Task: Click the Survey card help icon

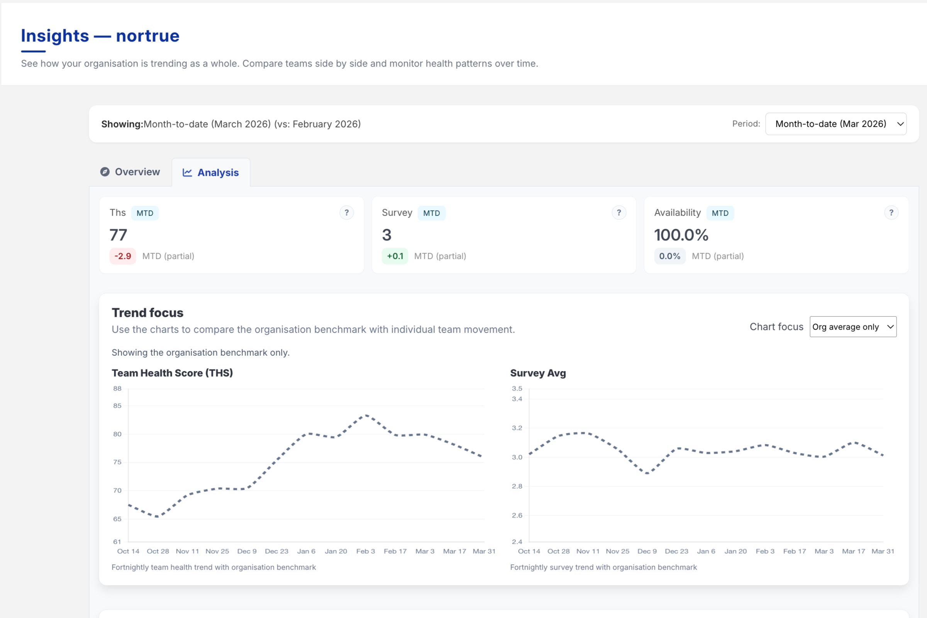Action: pyautogui.click(x=619, y=213)
